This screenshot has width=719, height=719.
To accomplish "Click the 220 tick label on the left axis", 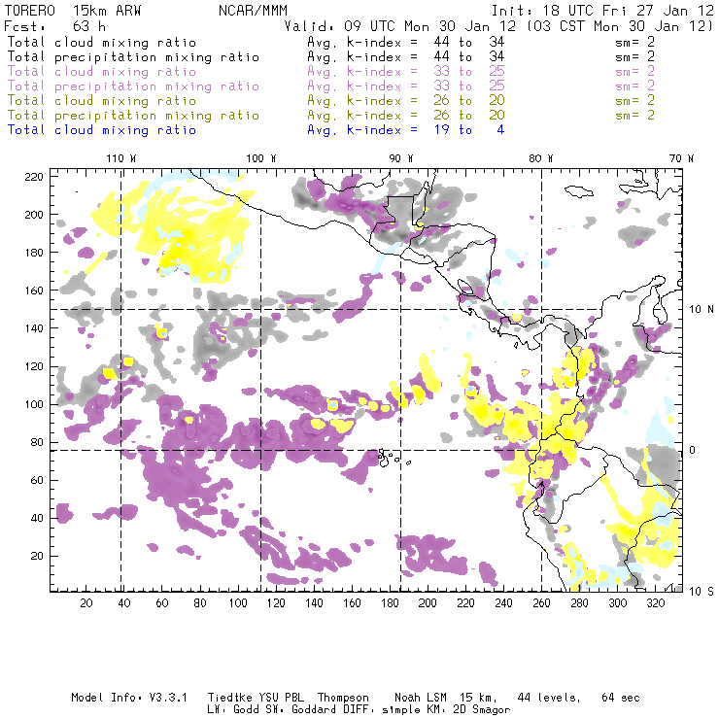I will (x=33, y=176).
